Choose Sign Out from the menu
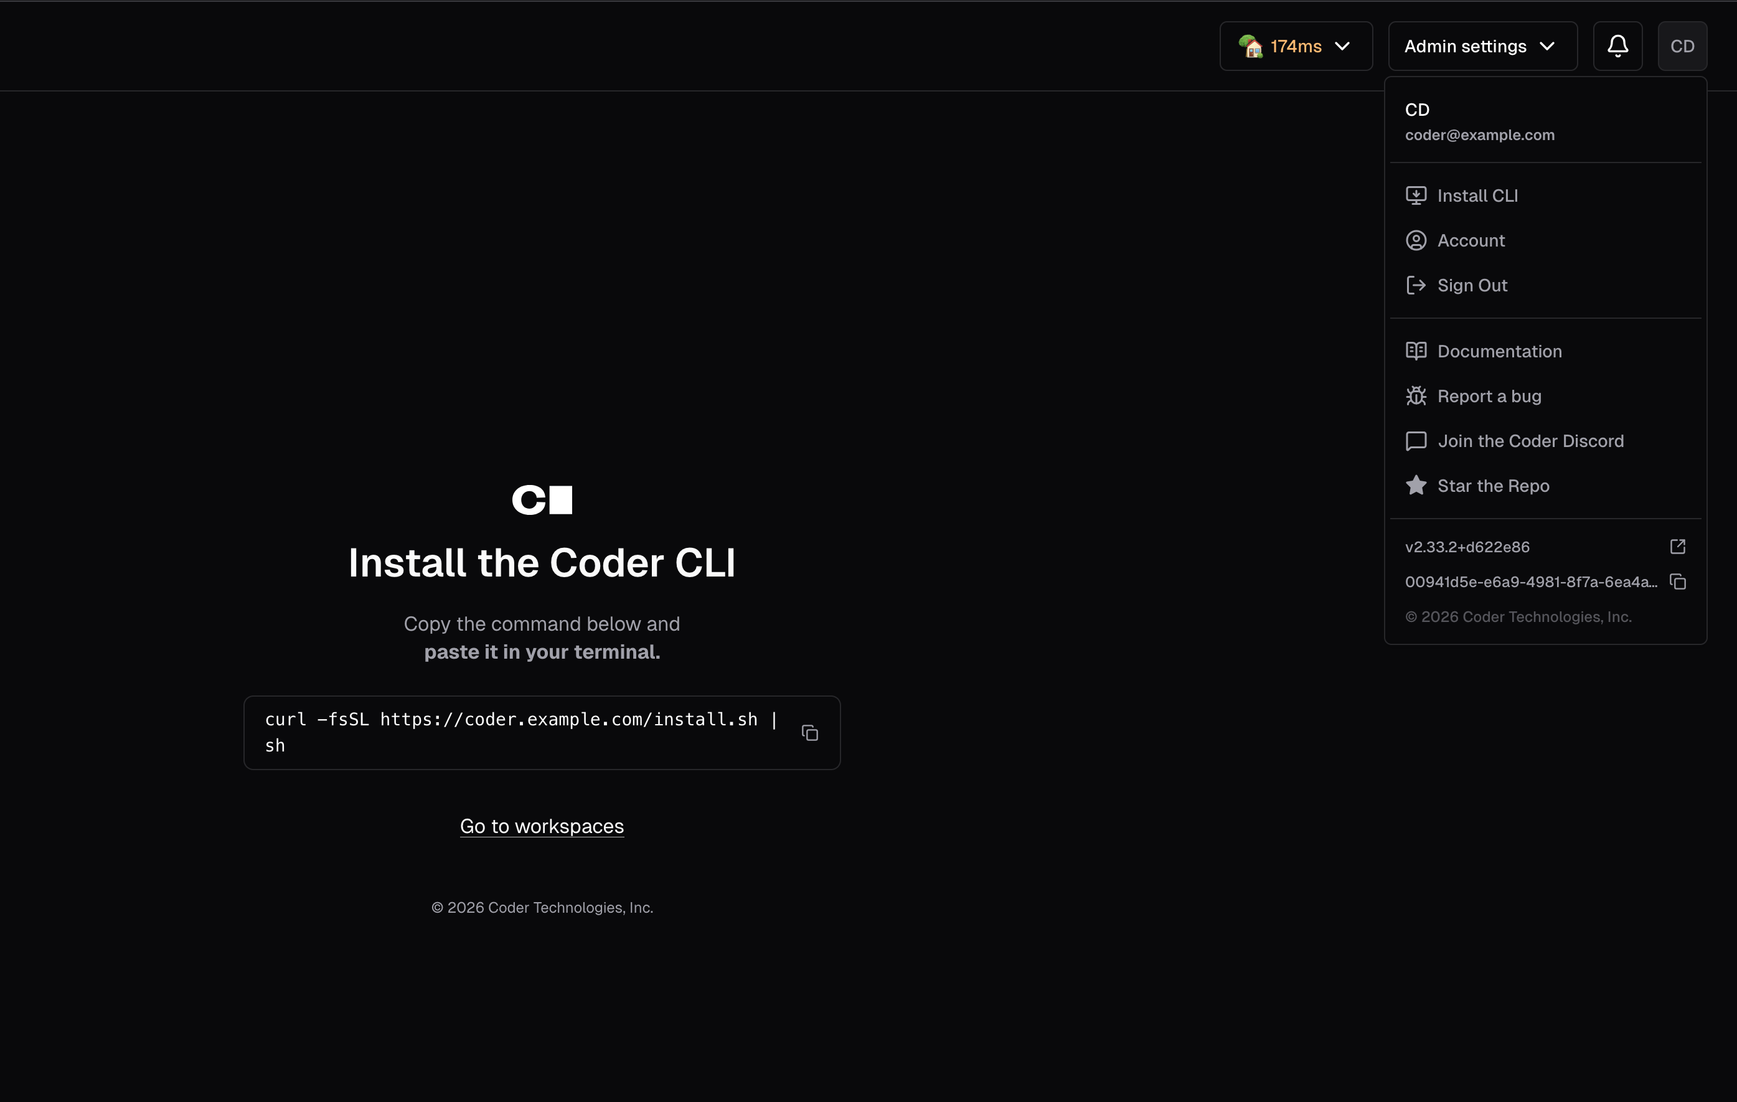 pos(1545,285)
